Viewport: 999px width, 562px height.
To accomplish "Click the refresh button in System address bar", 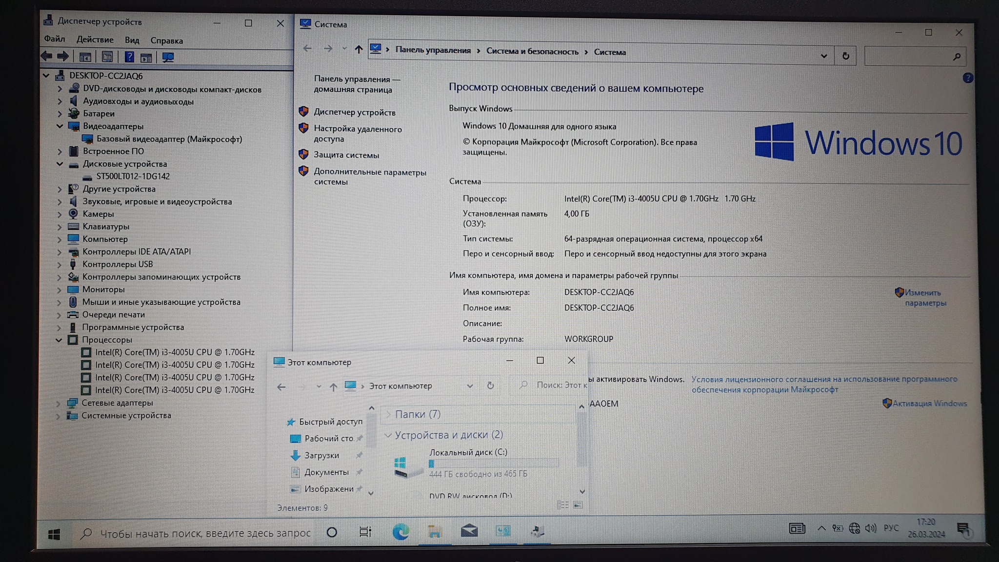I will coord(845,56).
